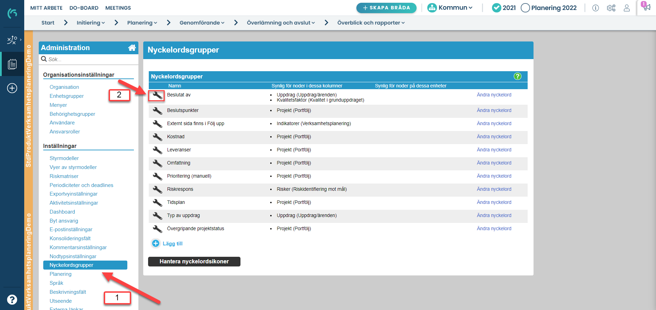Open wrench settings for Beslutspunkter
Viewport: 656px width, 310px height.
(157, 111)
